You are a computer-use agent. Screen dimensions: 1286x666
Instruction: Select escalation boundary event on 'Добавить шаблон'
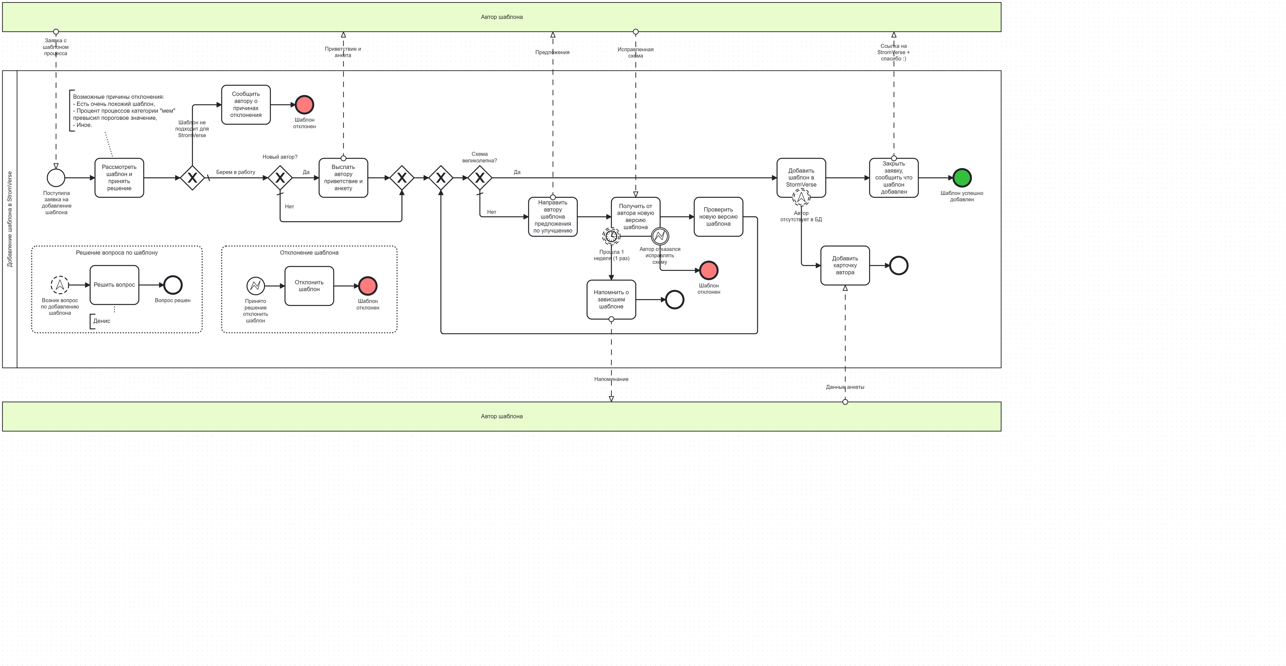801,197
